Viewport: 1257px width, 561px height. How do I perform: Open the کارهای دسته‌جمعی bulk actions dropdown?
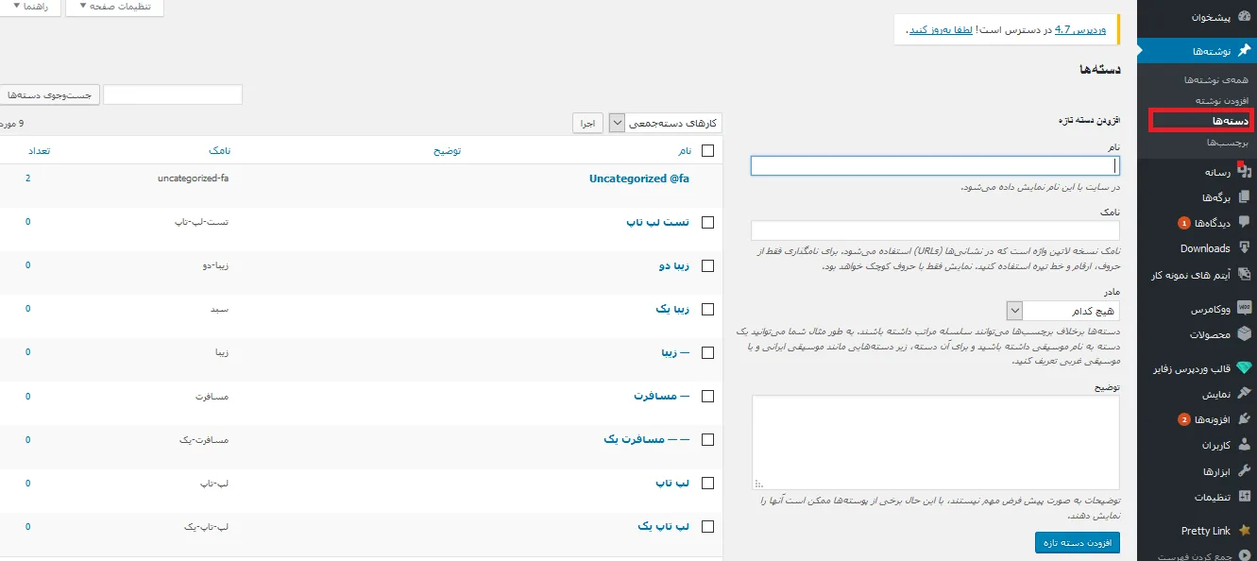pyautogui.click(x=665, y=123)
